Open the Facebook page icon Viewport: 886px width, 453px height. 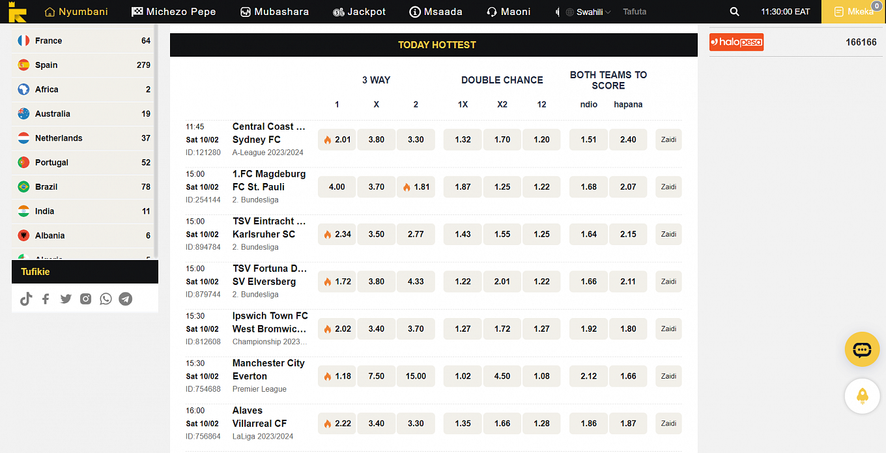point(46,299)
